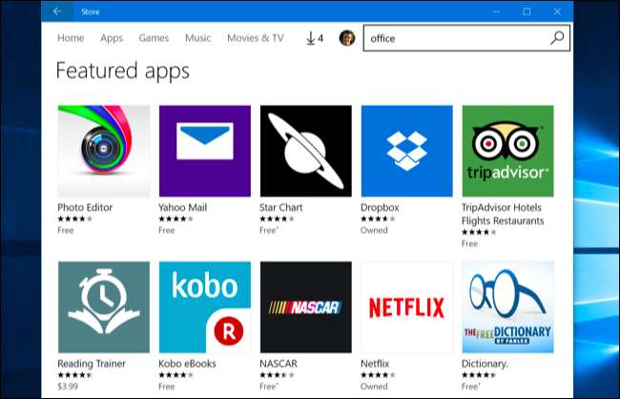
Task: Select the Kobo eBooks app tile
Action: [204, 306]
